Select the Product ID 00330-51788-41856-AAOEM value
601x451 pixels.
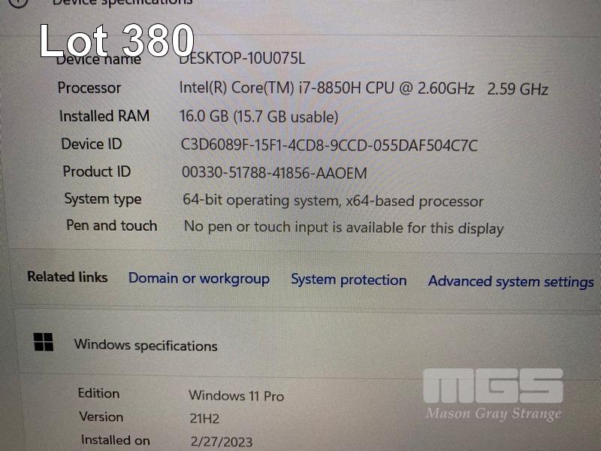coord(274,173)
